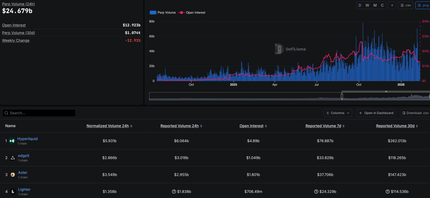Click the edgeX protocol logo icon

point(13,158)
